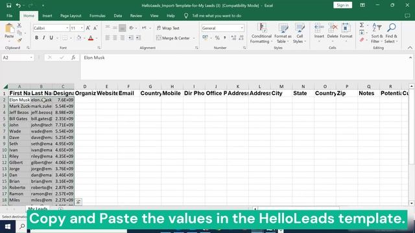Screen dimensions: 415x233
Task: Switch to the Formulas tab
Action: (97, 16)
